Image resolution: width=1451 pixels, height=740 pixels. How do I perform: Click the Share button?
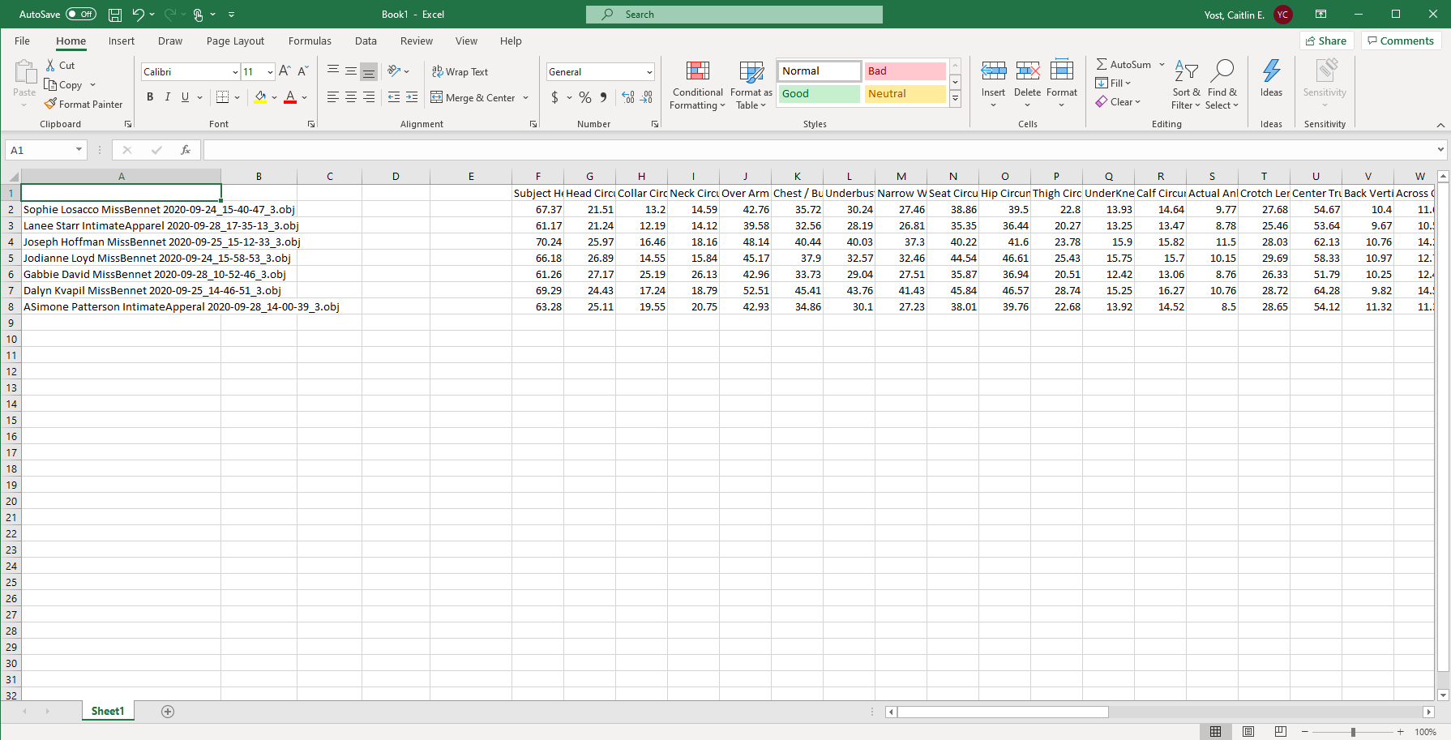(1326, 41)
